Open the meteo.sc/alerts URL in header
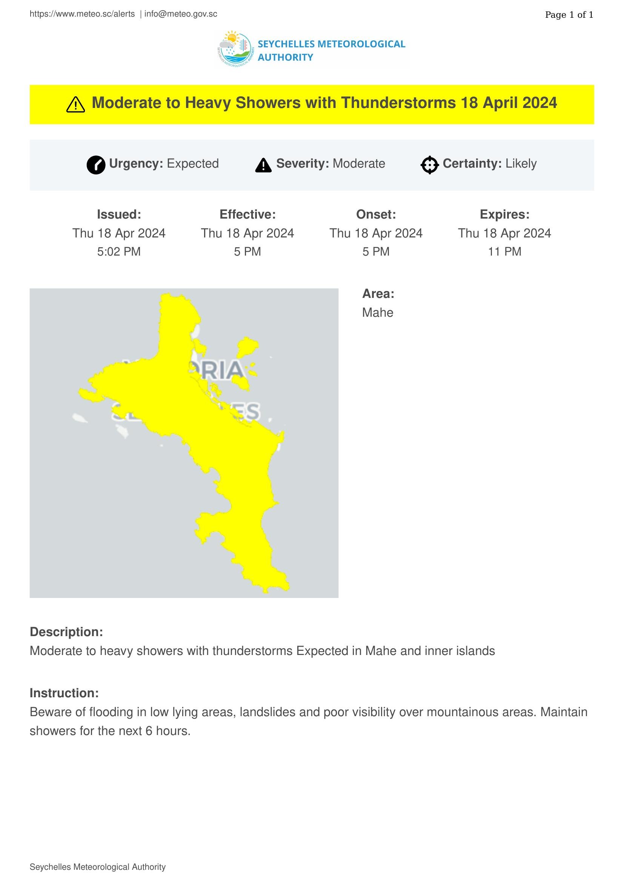 pyautogui.click(x=82, y=14)
